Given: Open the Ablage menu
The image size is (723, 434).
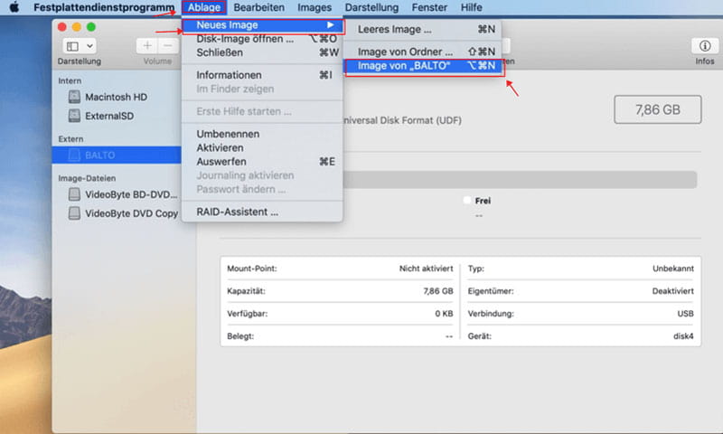Looking at the screenshot, I should (203, 7).
